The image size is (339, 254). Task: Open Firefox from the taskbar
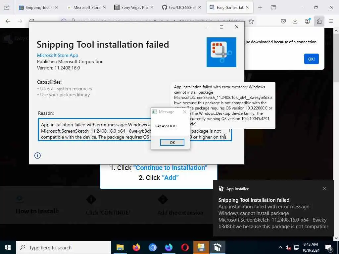pyautogui.click(x=136, y=247)
